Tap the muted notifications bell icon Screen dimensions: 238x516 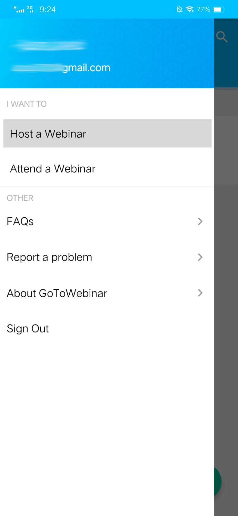(x=180, y=9)
